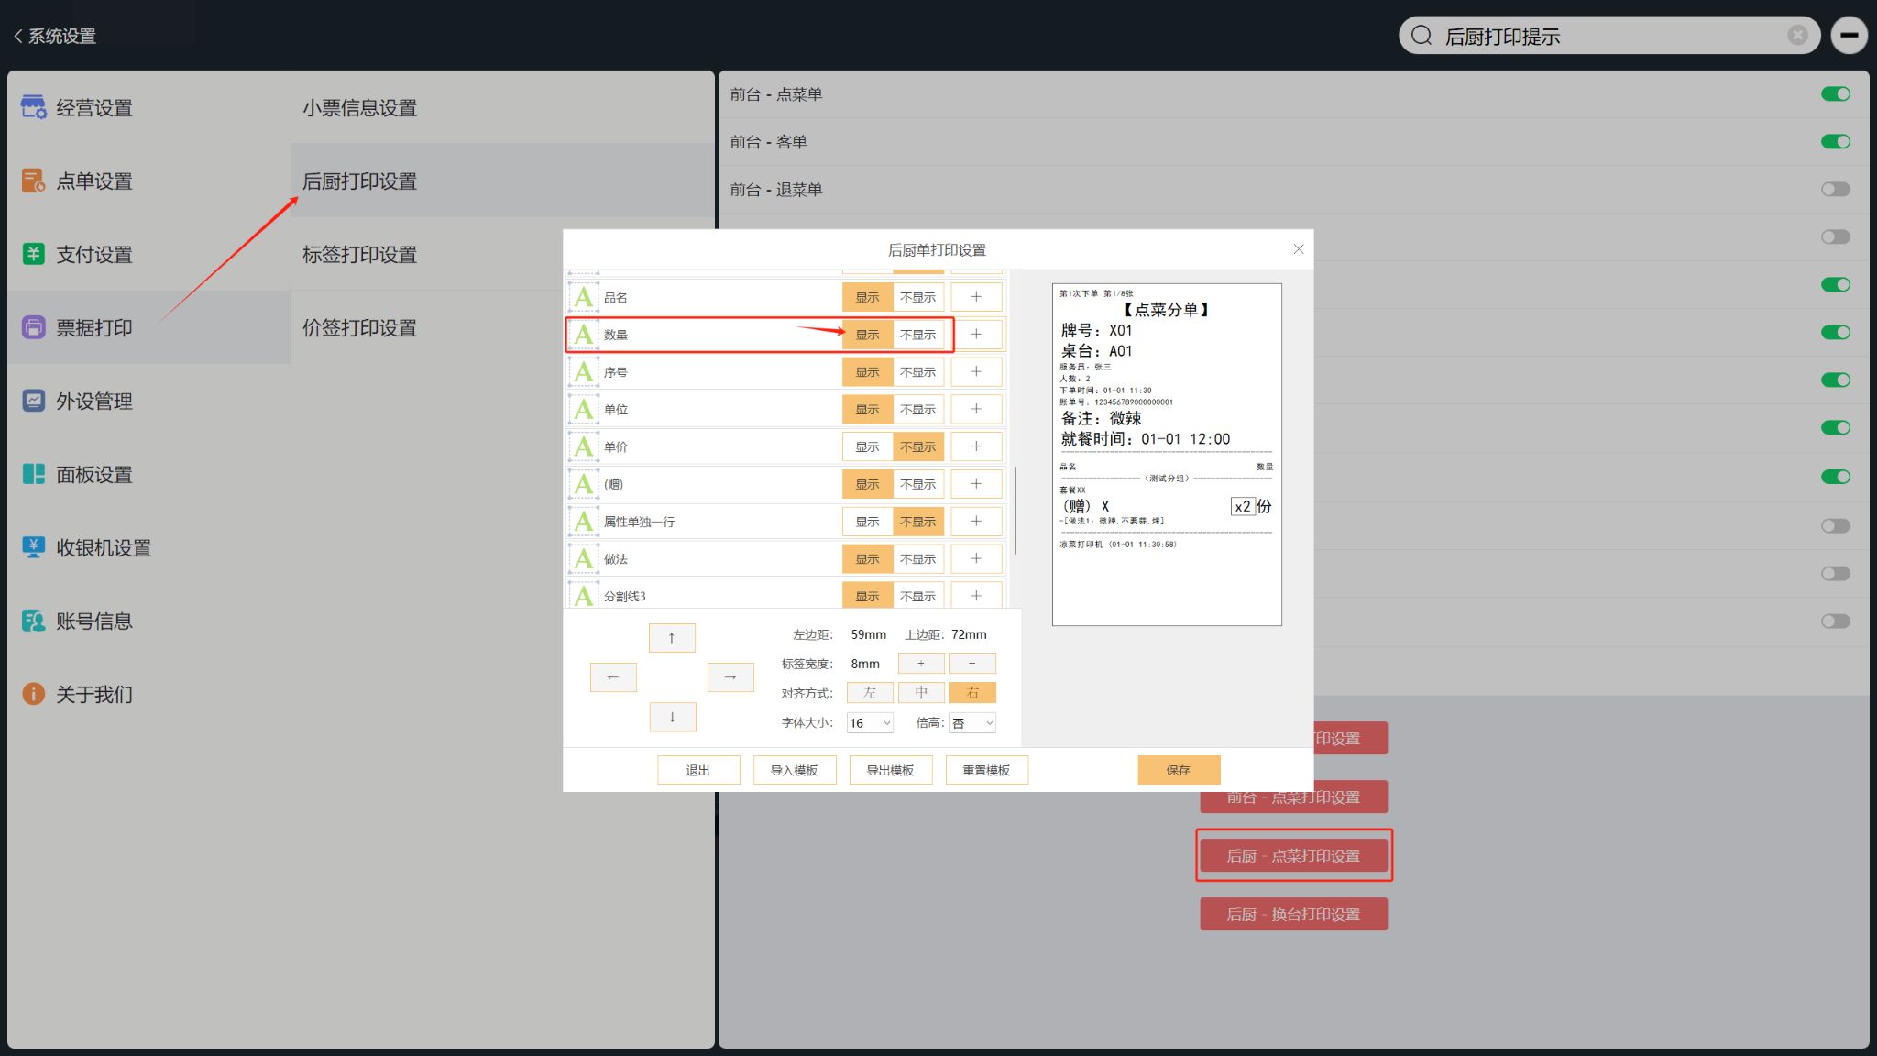Select the 属性单独一行 field A icon
1877x1056 pixels.
(583, 522)
